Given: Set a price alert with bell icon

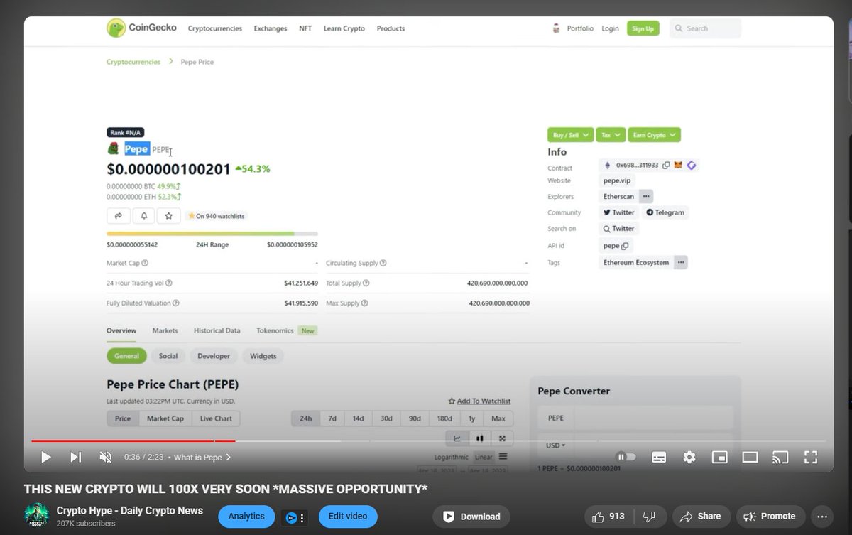Looking at the screenshot, I should (143, 215).
